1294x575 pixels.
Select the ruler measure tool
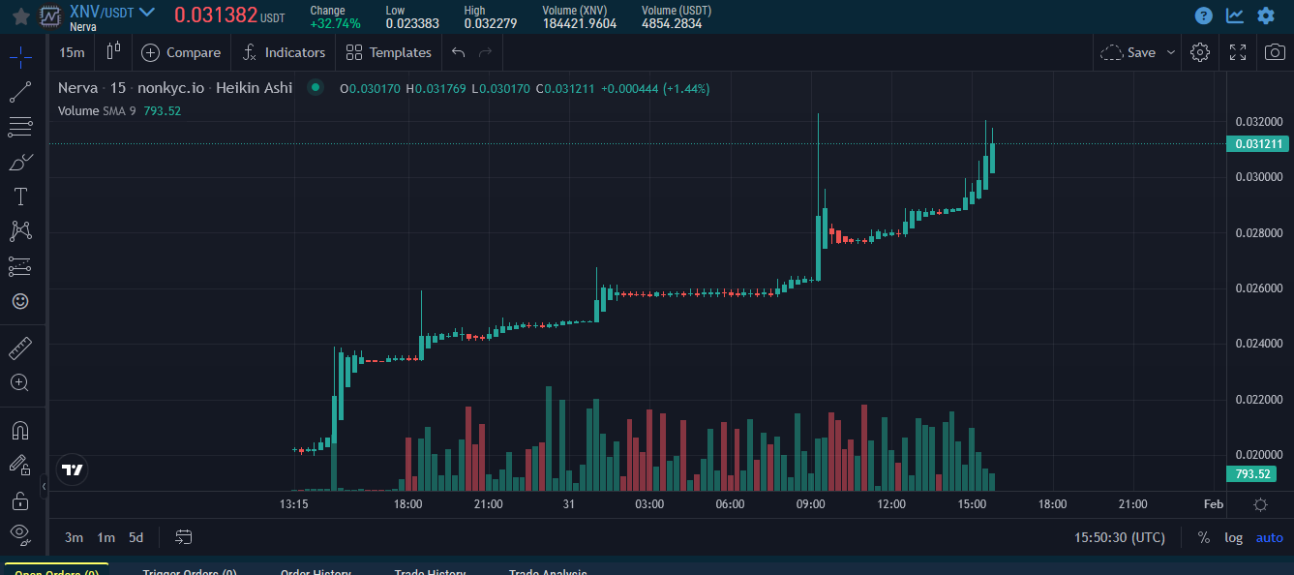(20, 347)
